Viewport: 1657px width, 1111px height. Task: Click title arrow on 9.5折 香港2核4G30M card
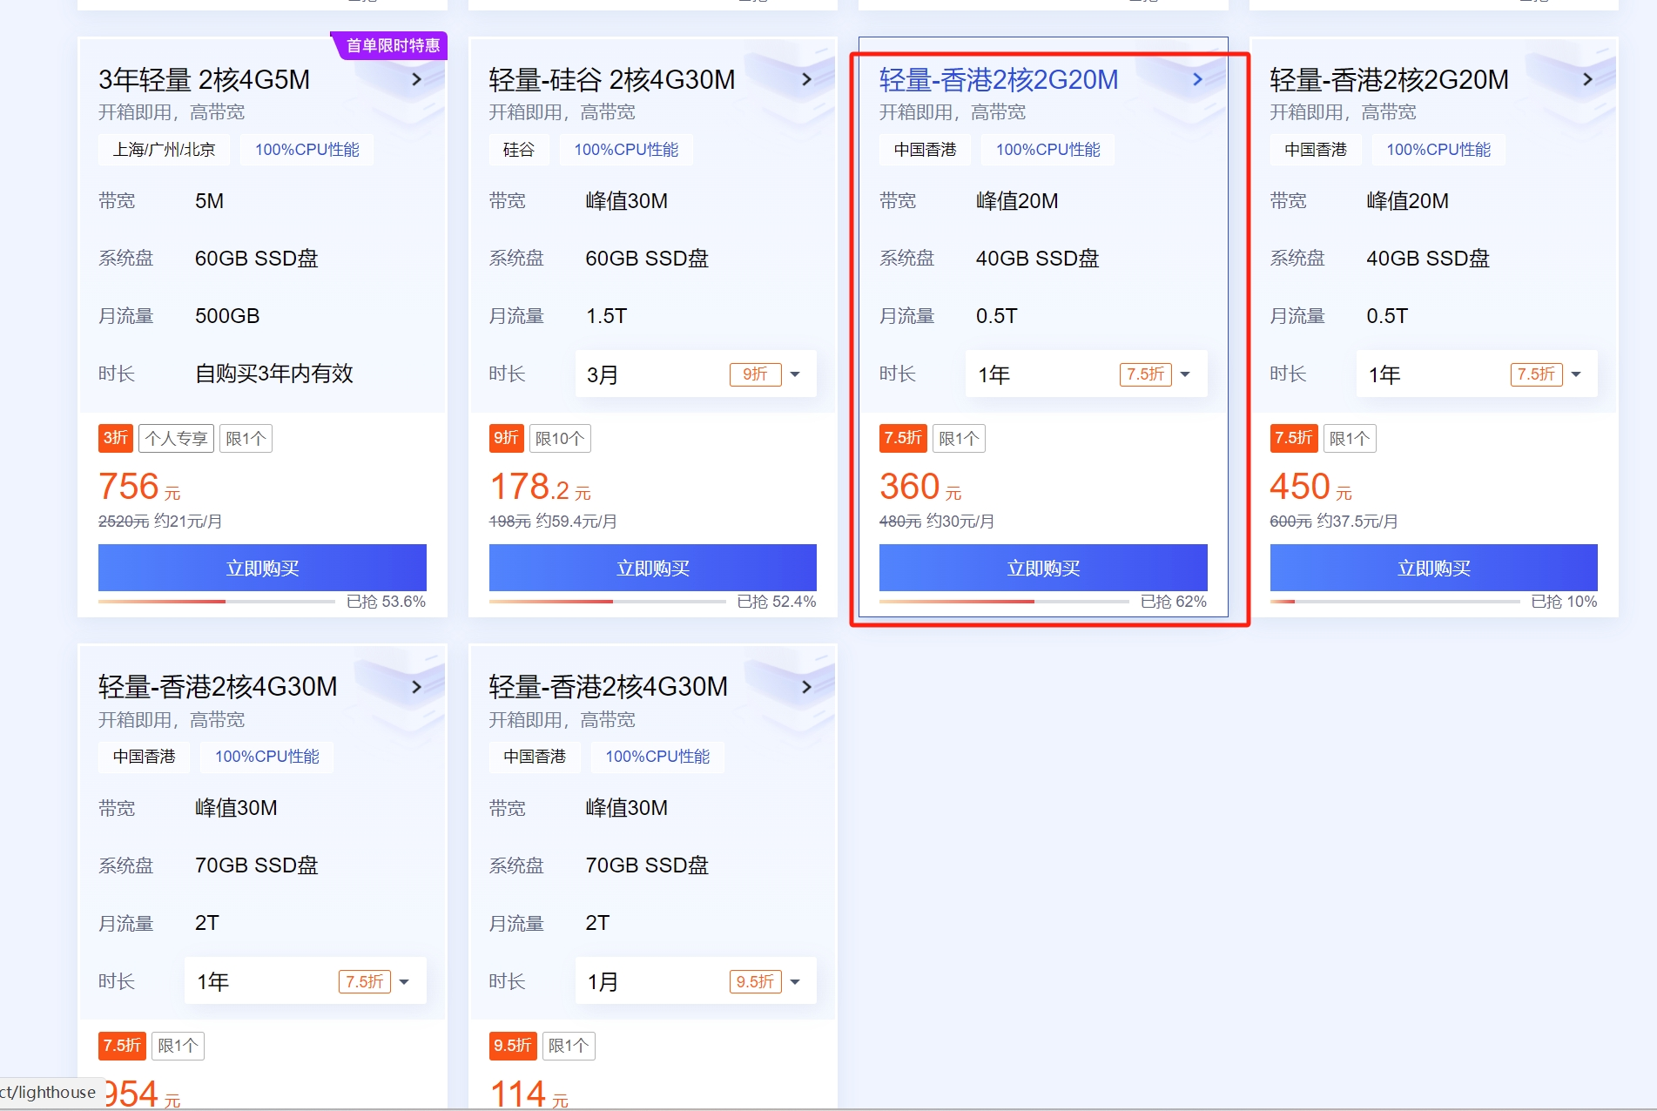click(806, 687)
